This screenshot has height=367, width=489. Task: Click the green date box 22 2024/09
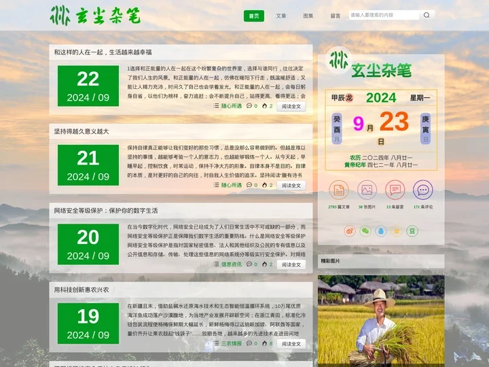[x=88, y=86]
